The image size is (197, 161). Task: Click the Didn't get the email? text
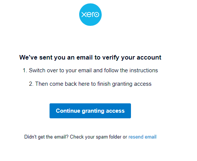coord(47,137)
